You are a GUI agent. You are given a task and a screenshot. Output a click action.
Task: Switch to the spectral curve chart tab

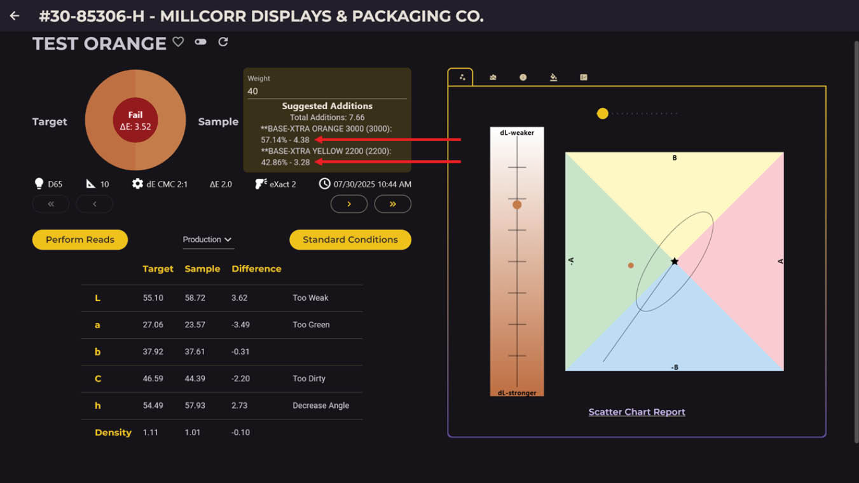pos(493,78)
